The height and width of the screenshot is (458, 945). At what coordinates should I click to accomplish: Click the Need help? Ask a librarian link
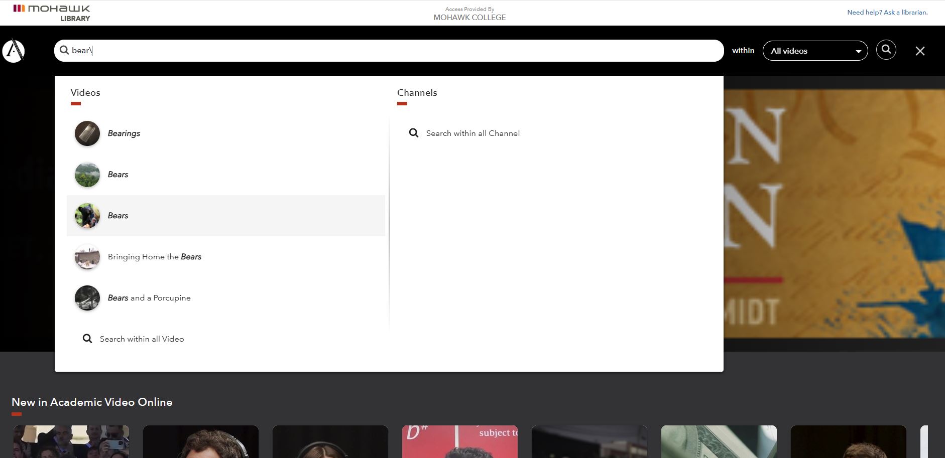(x=887, y=13)
